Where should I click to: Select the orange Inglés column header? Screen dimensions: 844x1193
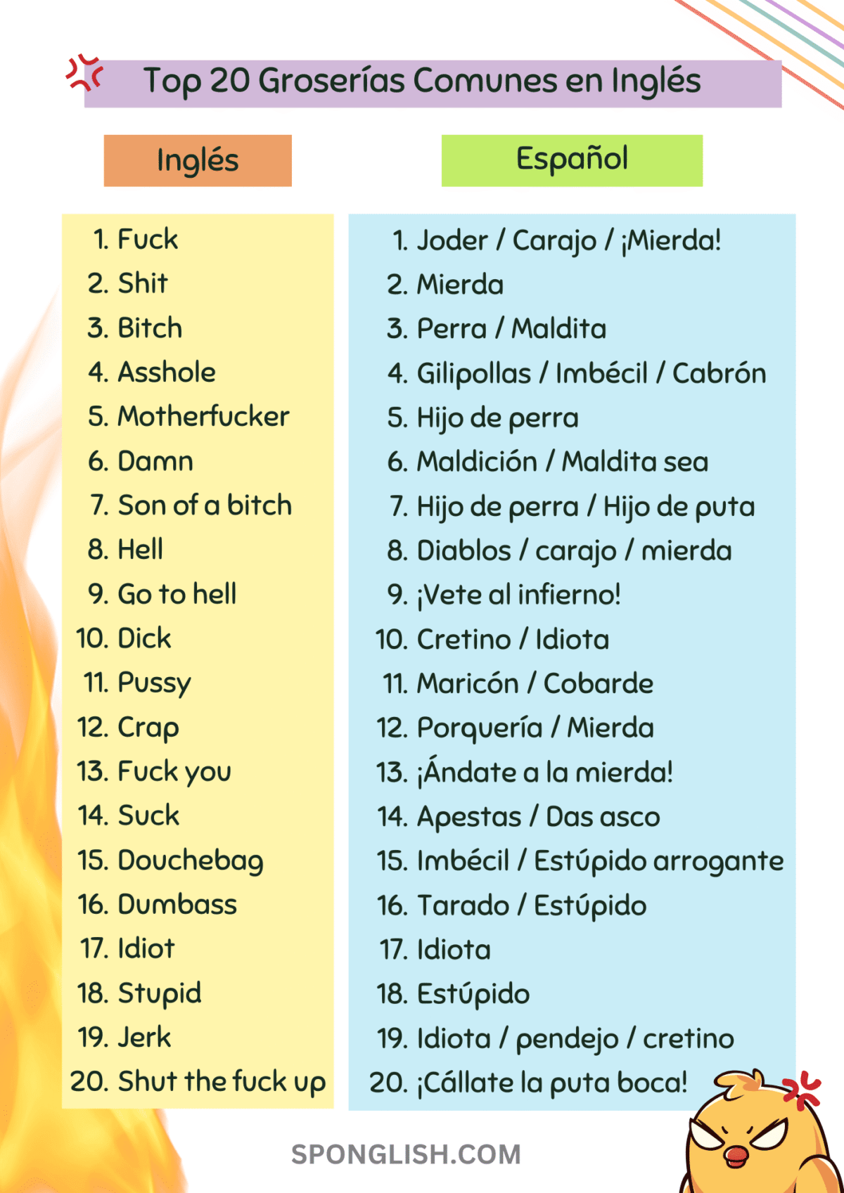[x=198, y=160]
